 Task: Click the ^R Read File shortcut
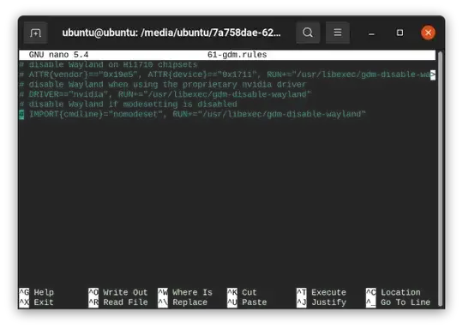[118, 302]
